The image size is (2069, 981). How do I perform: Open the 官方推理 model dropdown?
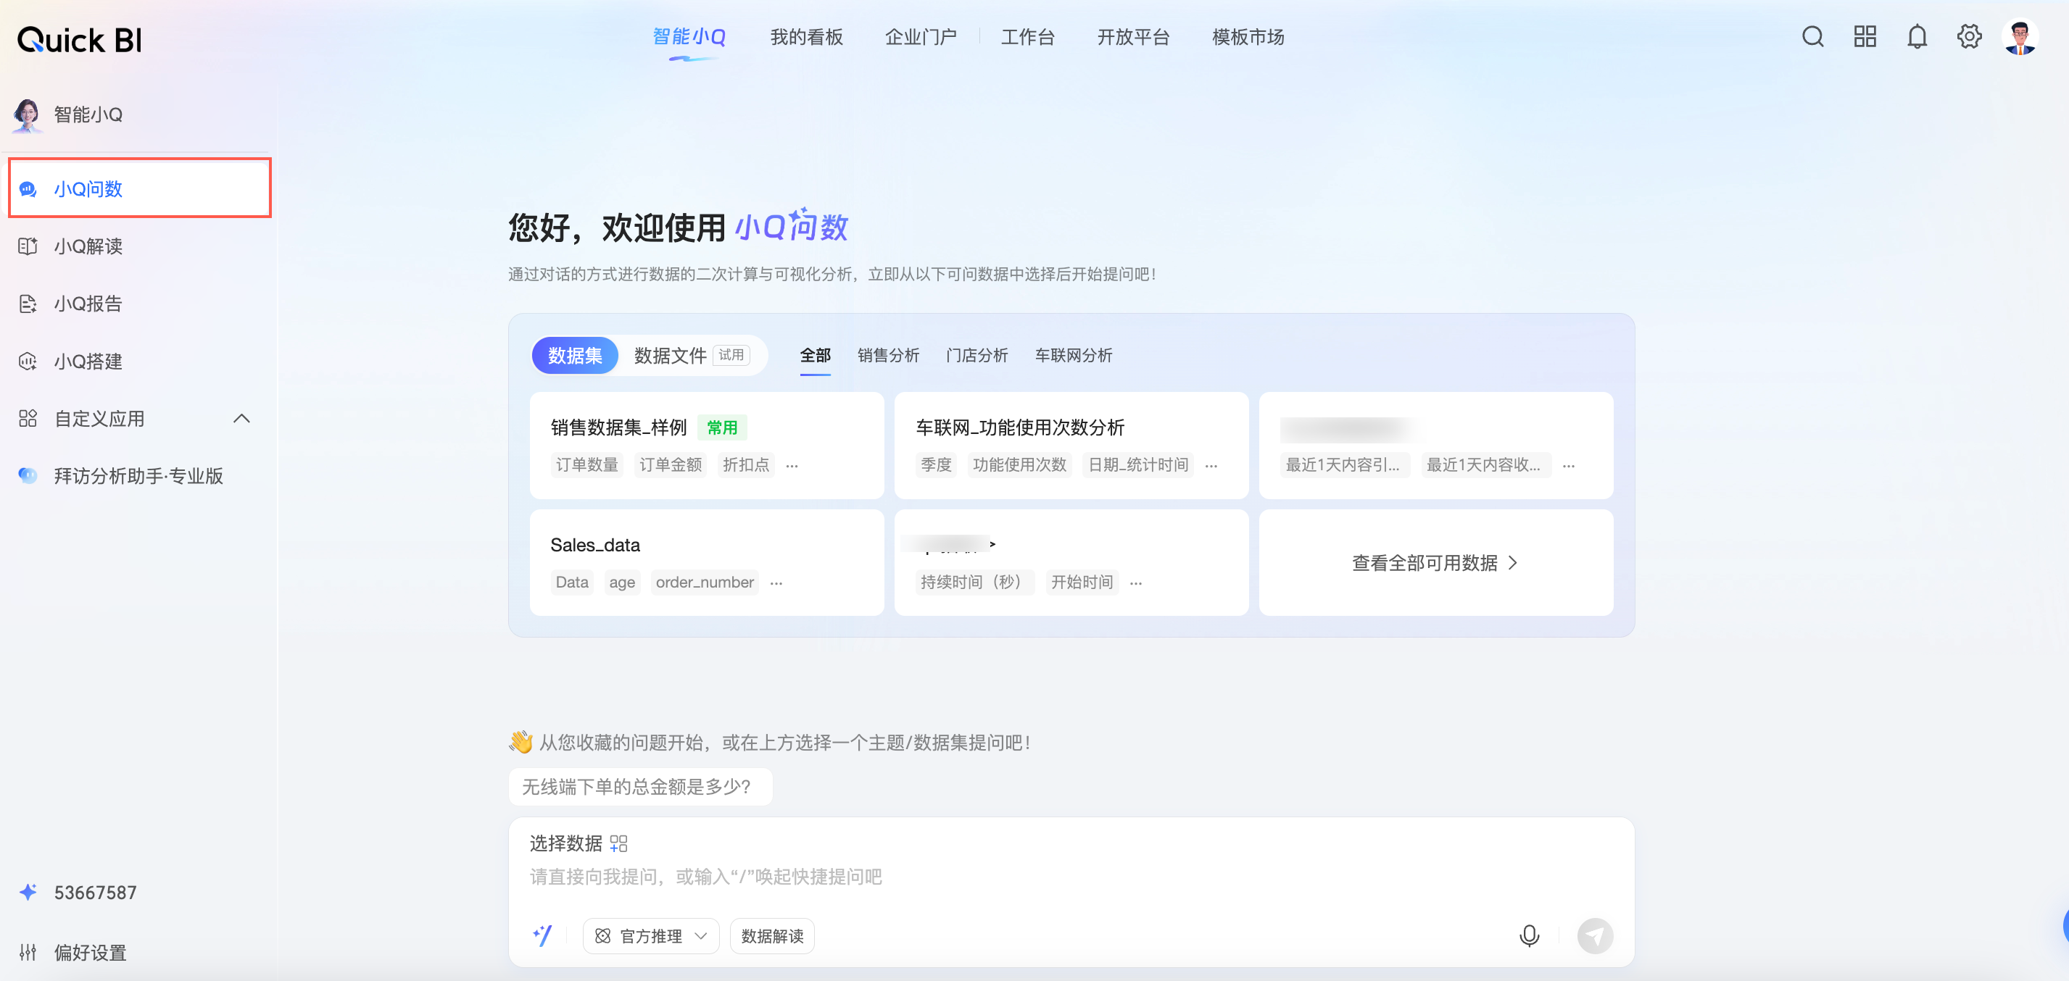(652, 936)
